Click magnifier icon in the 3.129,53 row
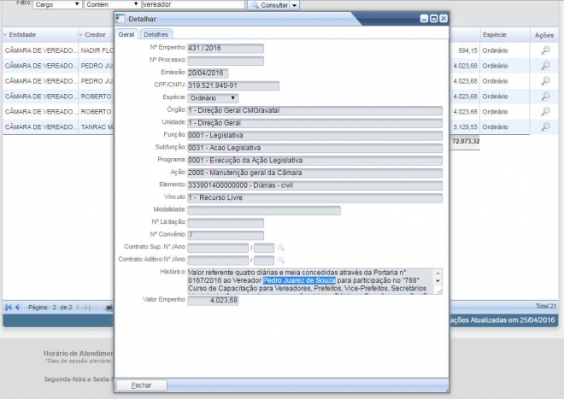Screen dimensions: 564x399 pos(545,127)
